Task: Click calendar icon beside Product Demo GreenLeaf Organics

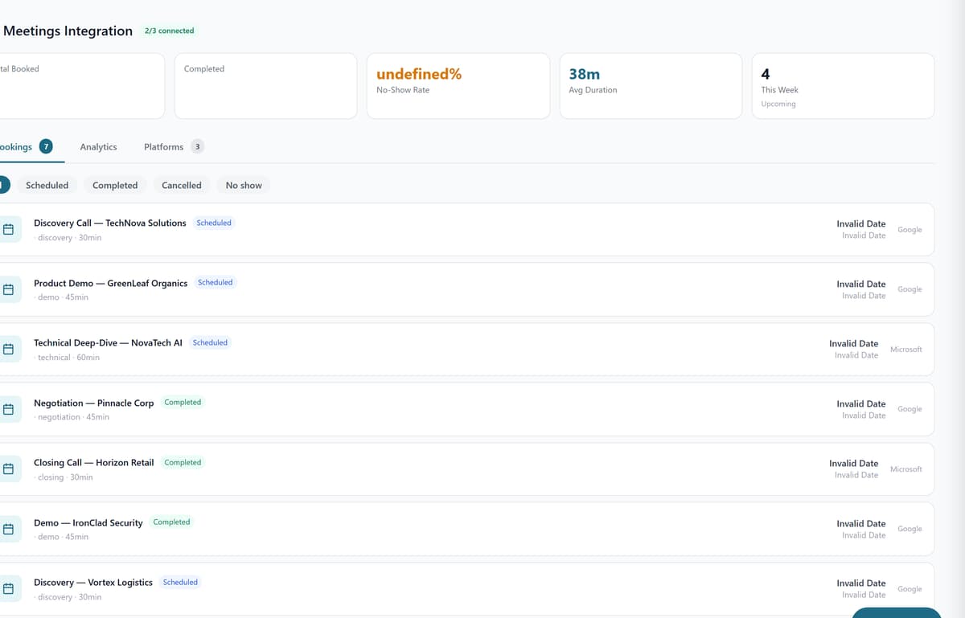Action: [8, 289]
